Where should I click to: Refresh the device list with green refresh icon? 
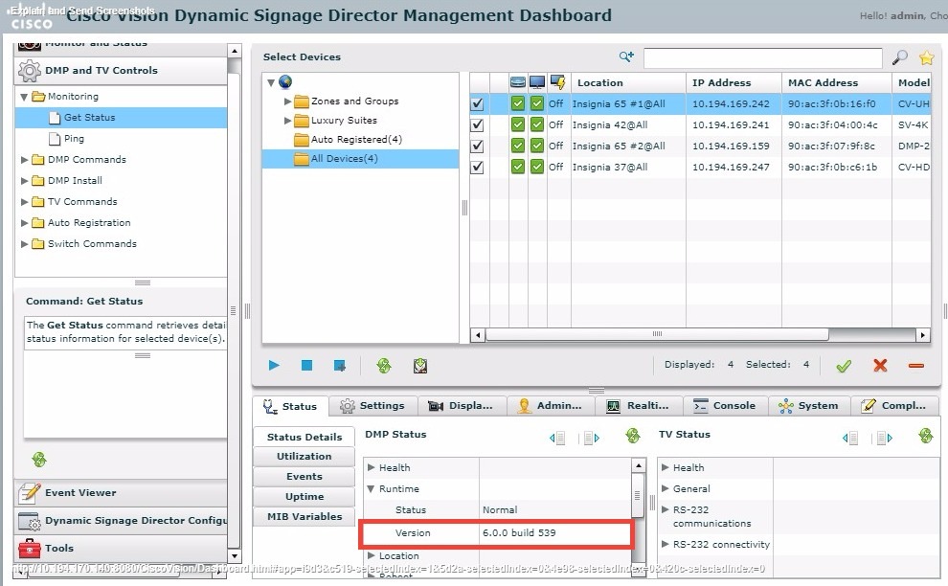point(384,365)
